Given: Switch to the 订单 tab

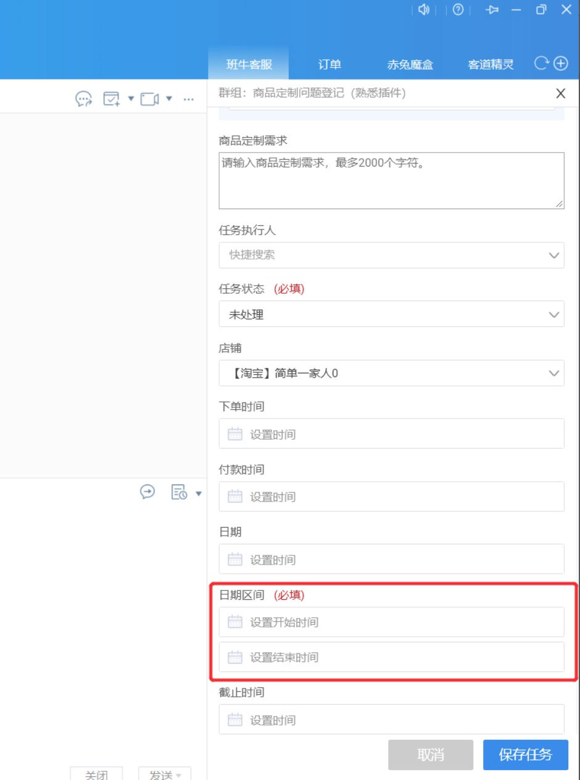Looking at the screenshot, I should tap(329, 65).
